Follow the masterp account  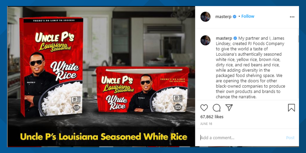(248, 16)
